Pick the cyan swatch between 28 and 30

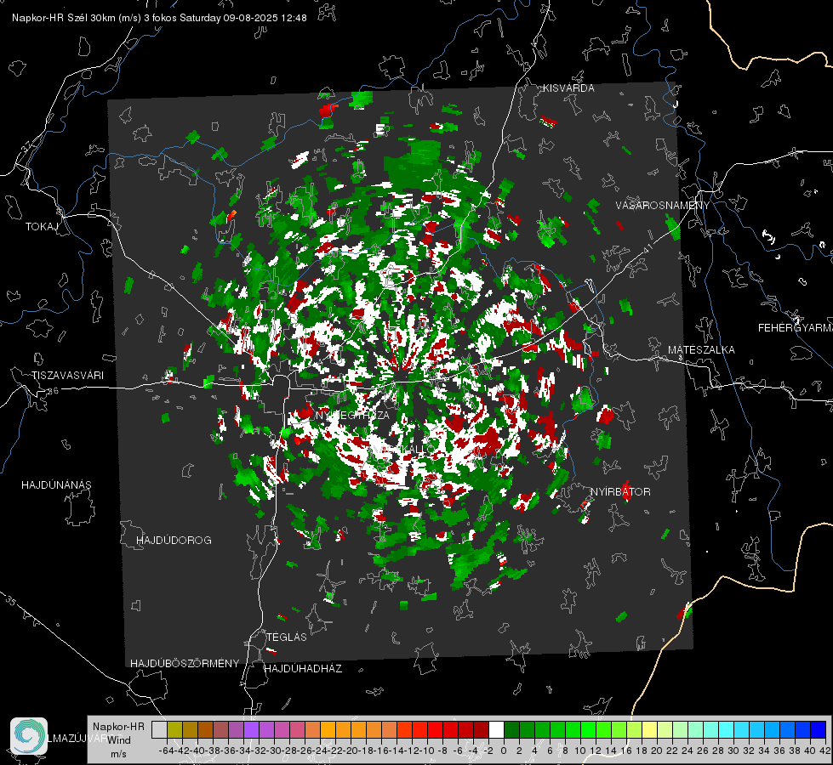[x=727, y=729]
